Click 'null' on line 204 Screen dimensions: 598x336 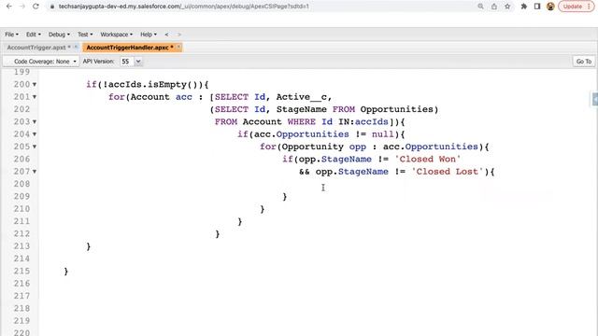pos(382,134)
